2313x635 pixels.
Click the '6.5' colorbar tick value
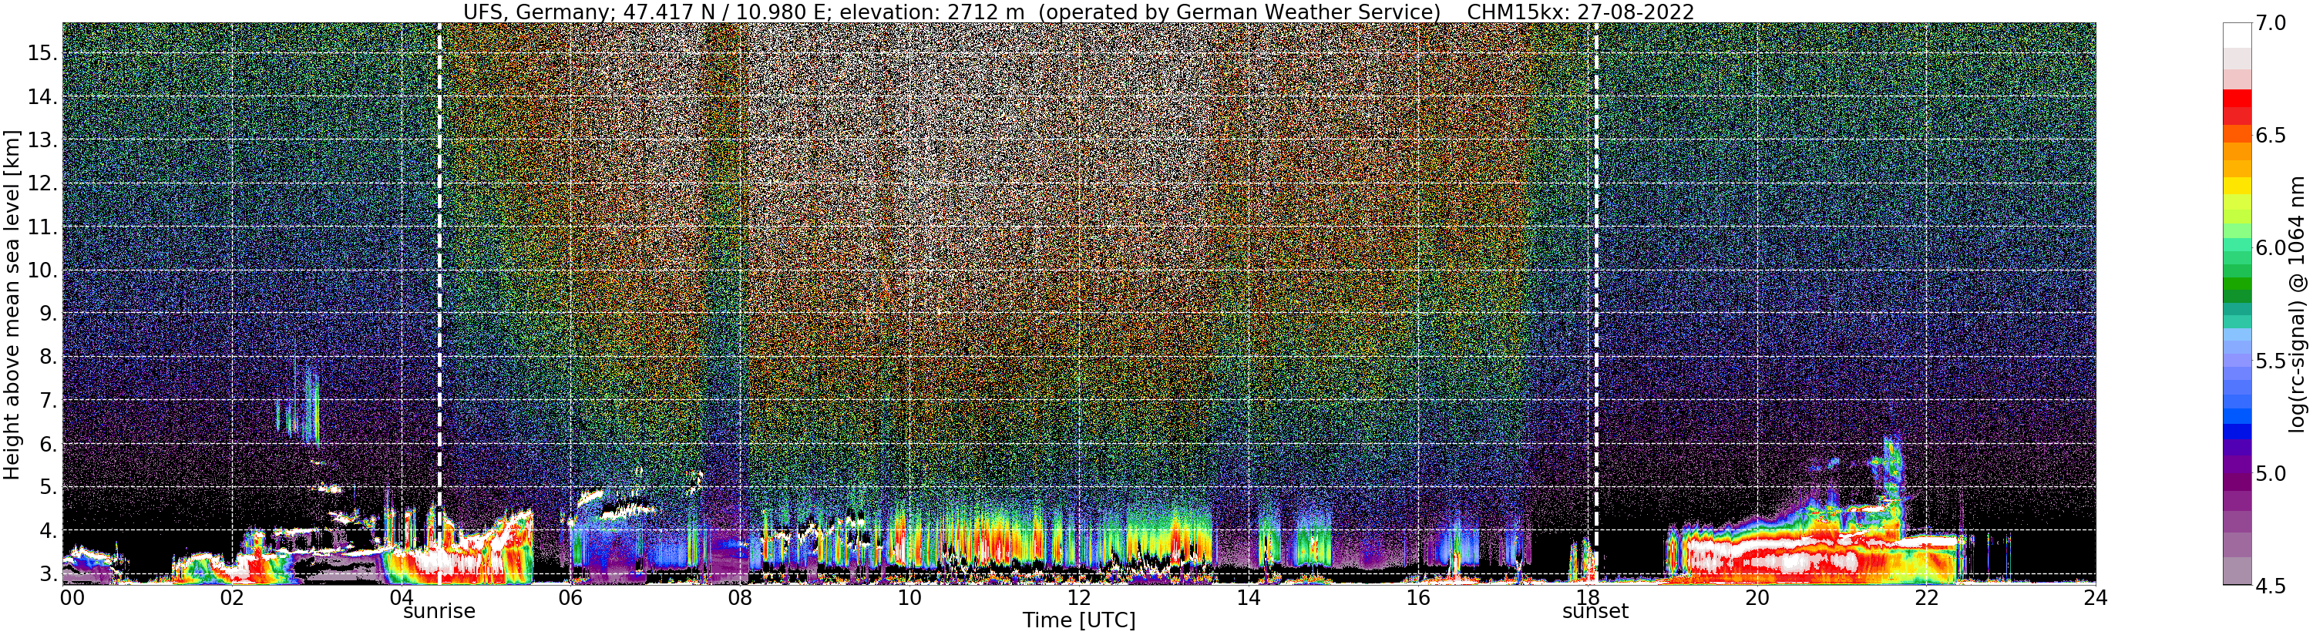[x=2269, y=136]
